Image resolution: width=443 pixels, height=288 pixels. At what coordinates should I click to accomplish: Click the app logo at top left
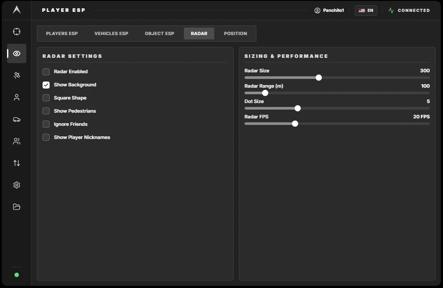[x=17, y=10]
